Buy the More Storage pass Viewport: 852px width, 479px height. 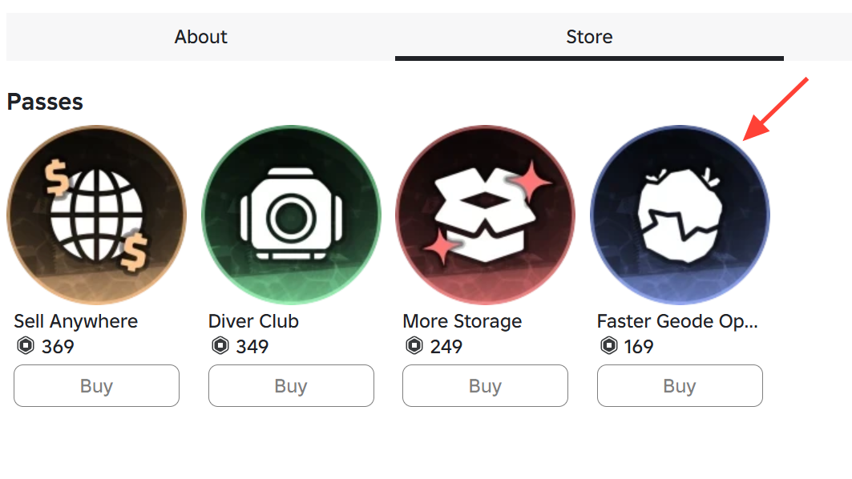click(x=485, y=386)
